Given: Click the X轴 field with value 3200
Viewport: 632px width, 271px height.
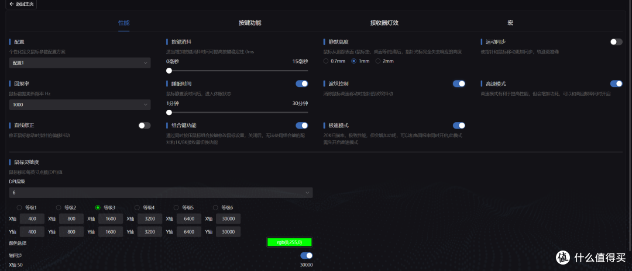Looking at the screenshot, I should pyautogui.click(x=150, y=219).
